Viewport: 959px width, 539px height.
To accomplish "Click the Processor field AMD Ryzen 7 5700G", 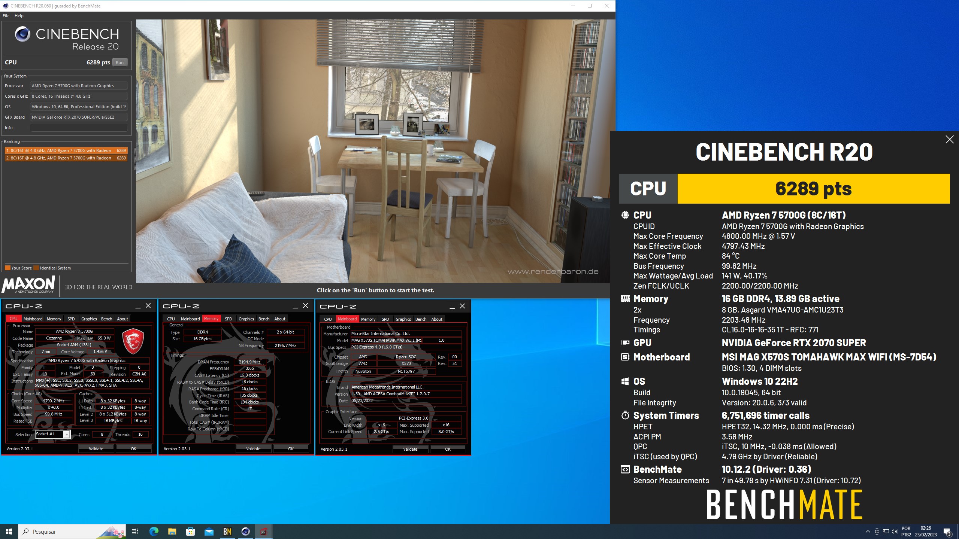I will [79, 86].
